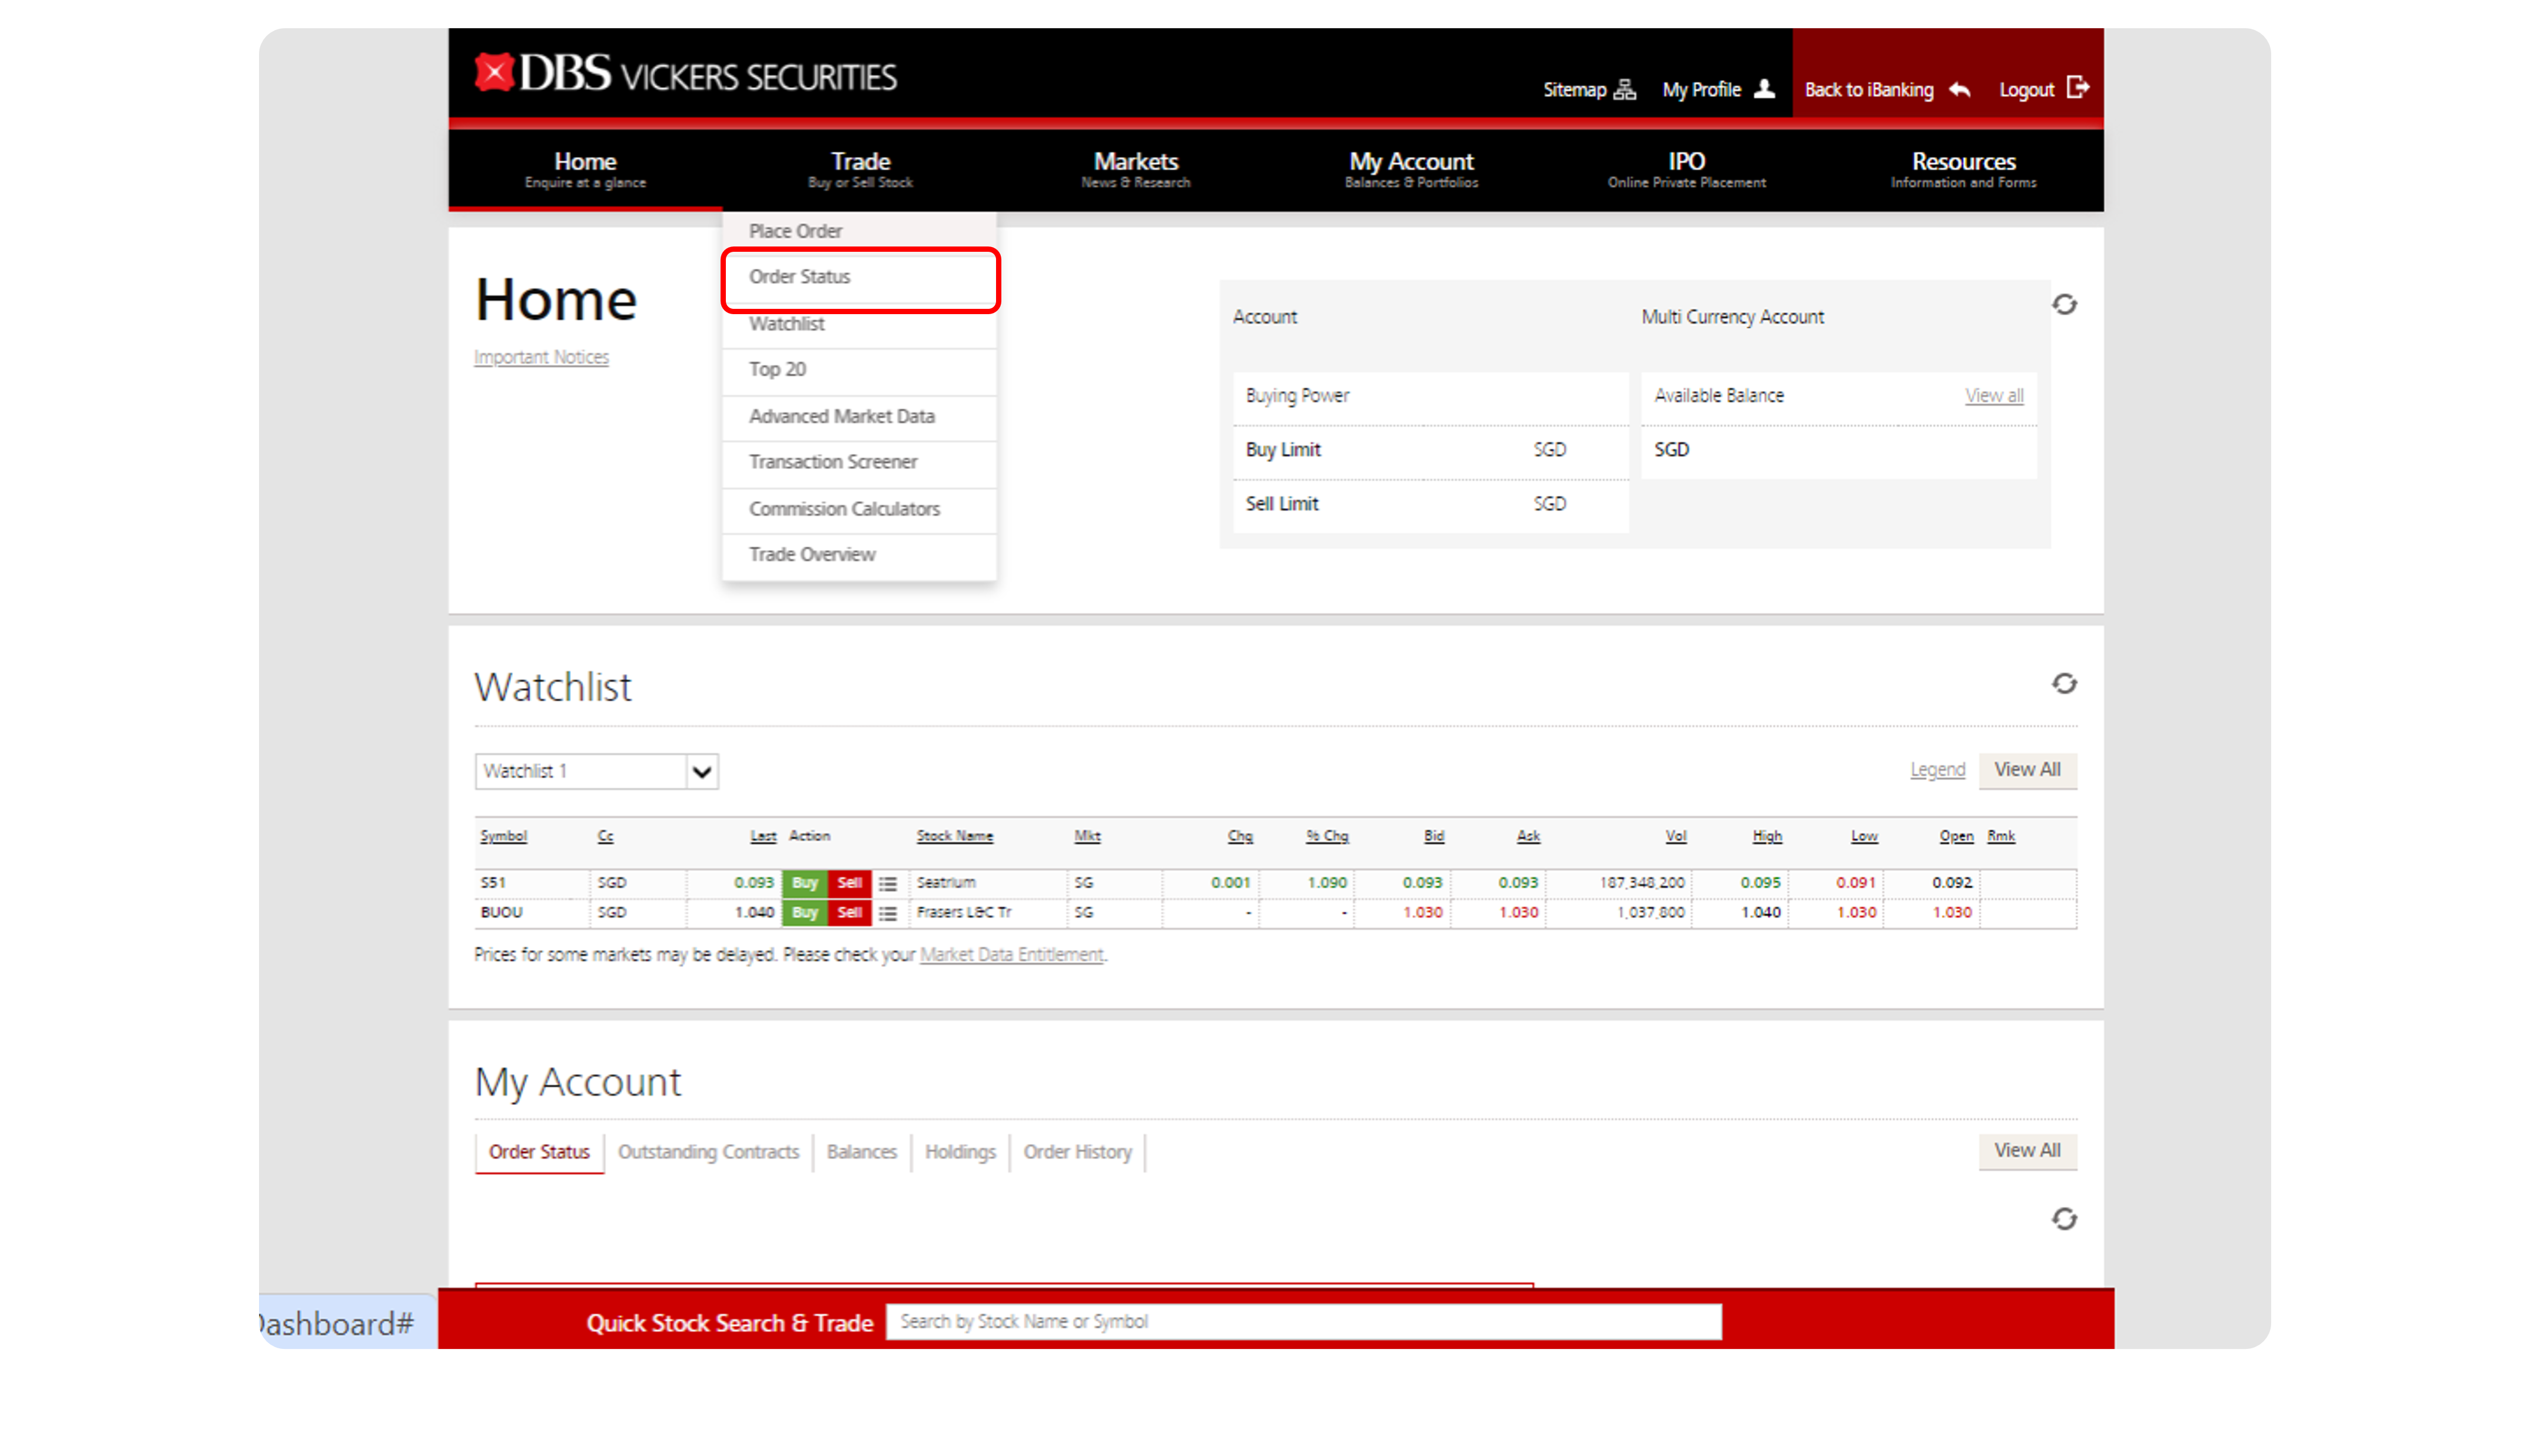Sort watchlist by Cc column
The height and width of the screenshot is (1456, 2529).
click(605, 836)
